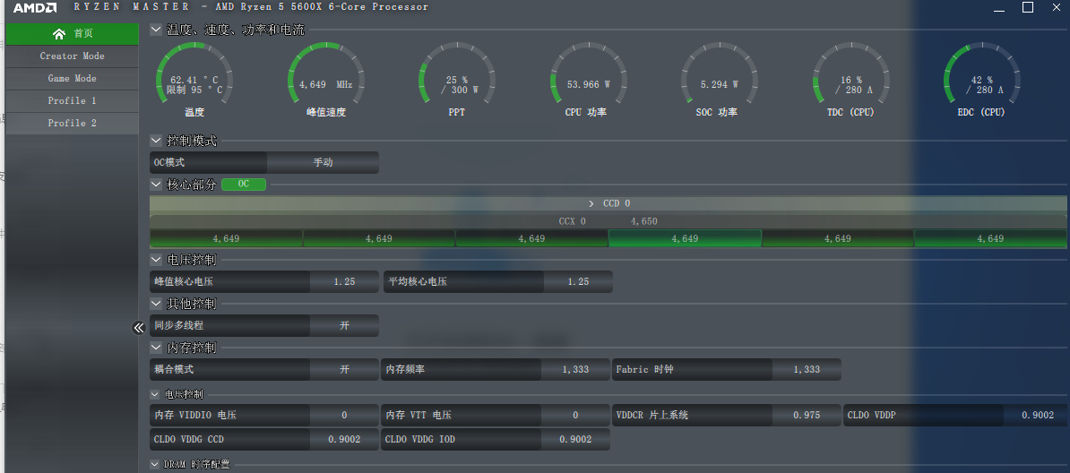The height and width of the screenshot is (473, 1070).
Task: Click CLDO VDDP value 0.9002
Action: [1037, 415]
